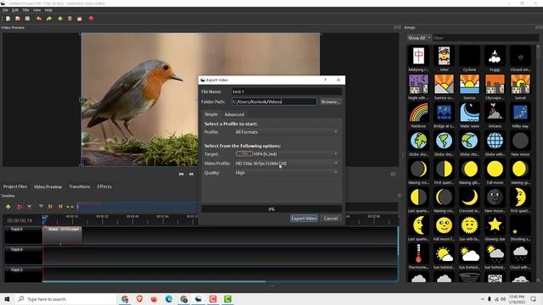Click the playhead marker on timeline ruler

pos(44,220)
